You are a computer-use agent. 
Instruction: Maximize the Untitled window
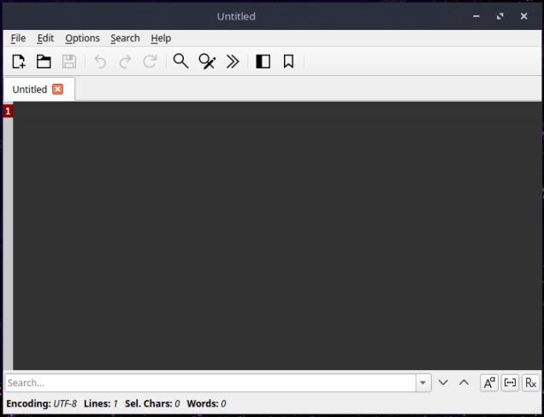(500, 16)
